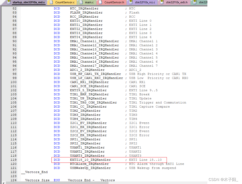Click the file icon on CountSensor.c tab

51,2
